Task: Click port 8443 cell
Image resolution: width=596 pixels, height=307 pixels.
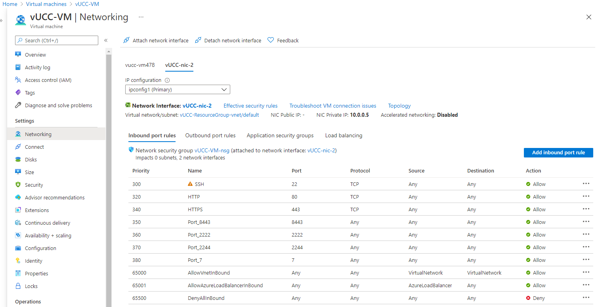Action: (x=297, y=222)
